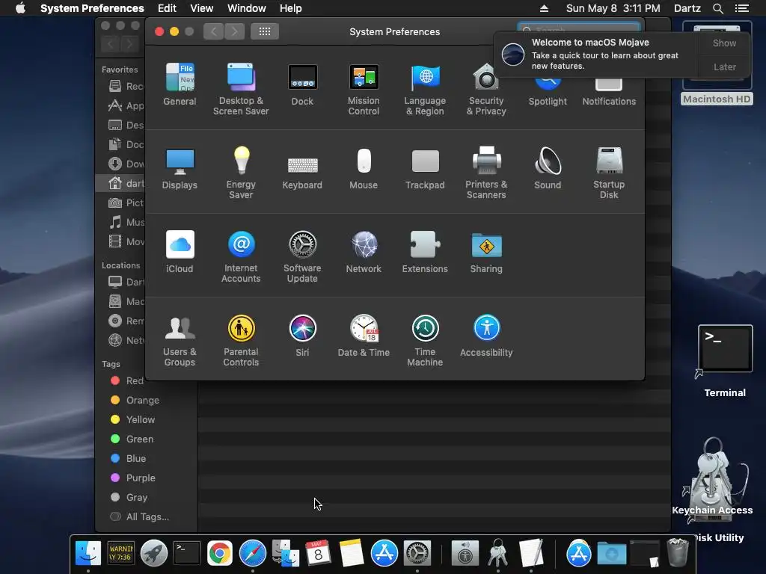Open Date & Time preferences

pos(364,336)
